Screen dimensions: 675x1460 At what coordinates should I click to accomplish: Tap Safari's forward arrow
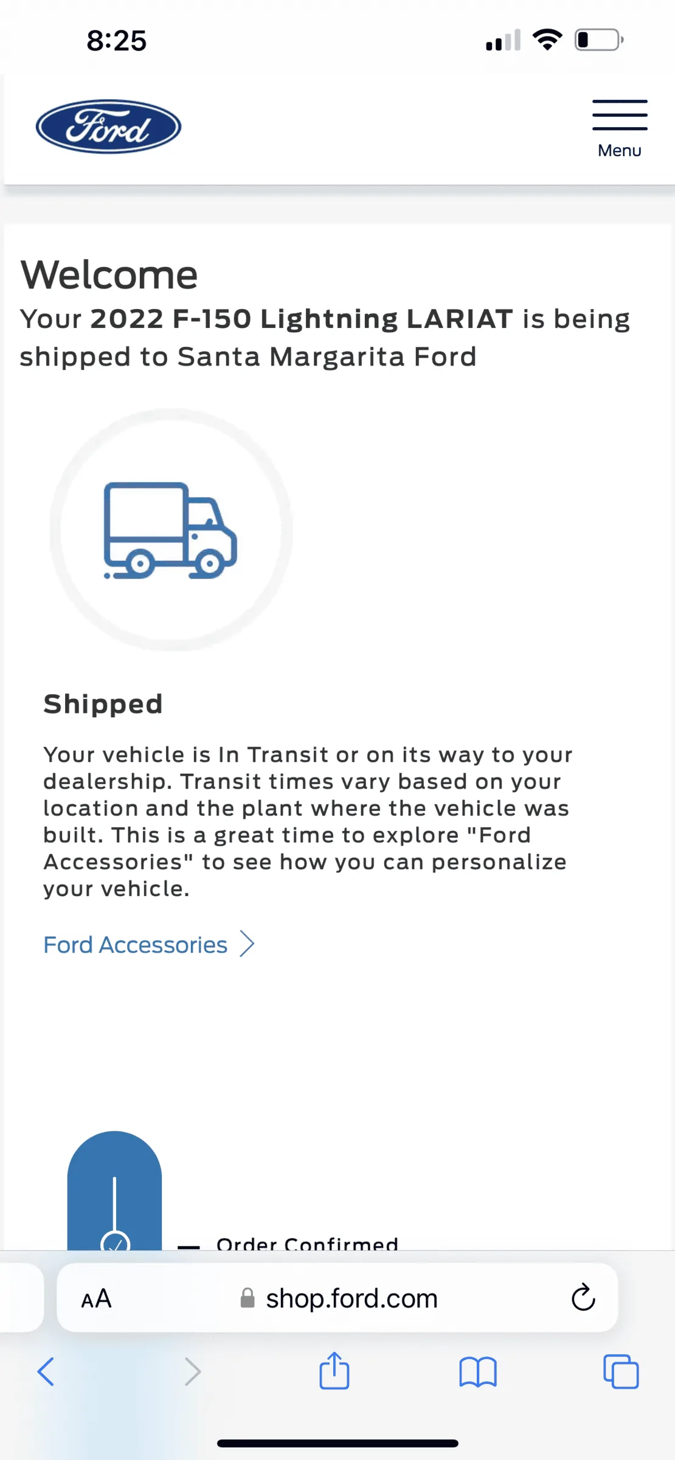(192, 1372)
